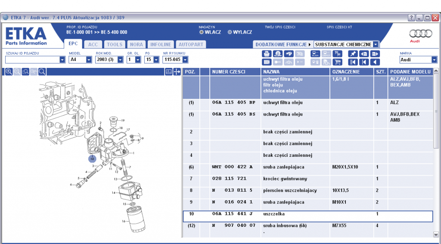The height and width of the screenshot is (244, 441).
Task: Click the printer icon in the toolbar
Action: [x=267, y=54]
